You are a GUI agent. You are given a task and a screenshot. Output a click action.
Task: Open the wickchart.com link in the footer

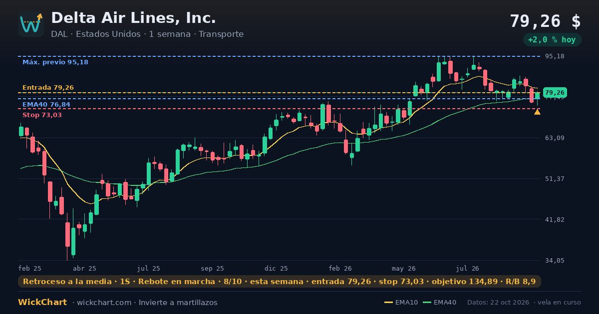tap(104, 303)
